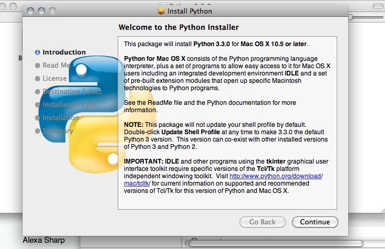Click the slider knob in background window toolbar
385x249 pixels.
pyautogui.click(x=350, y=17)
